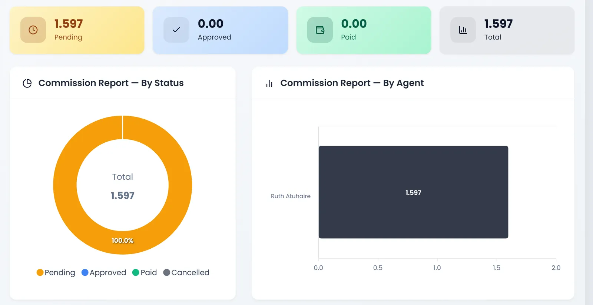Click the Paid card label
The height and width of the screenshot is (305, 593).
pos(348,37)
